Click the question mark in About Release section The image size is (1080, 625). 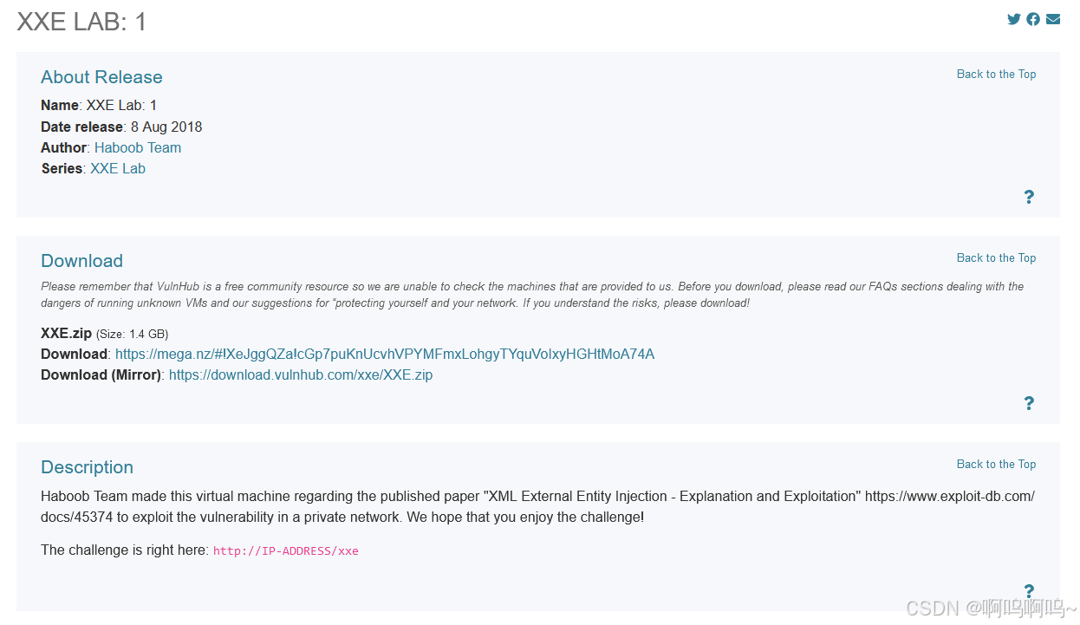pos(1029,197)
